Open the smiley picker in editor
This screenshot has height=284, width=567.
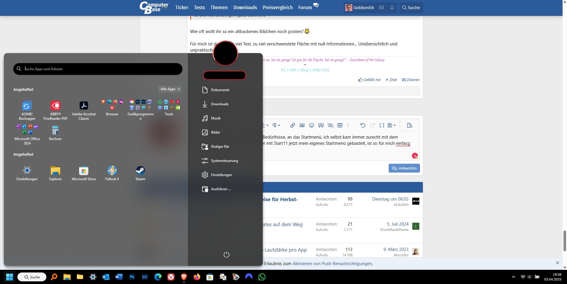(312, 125)
